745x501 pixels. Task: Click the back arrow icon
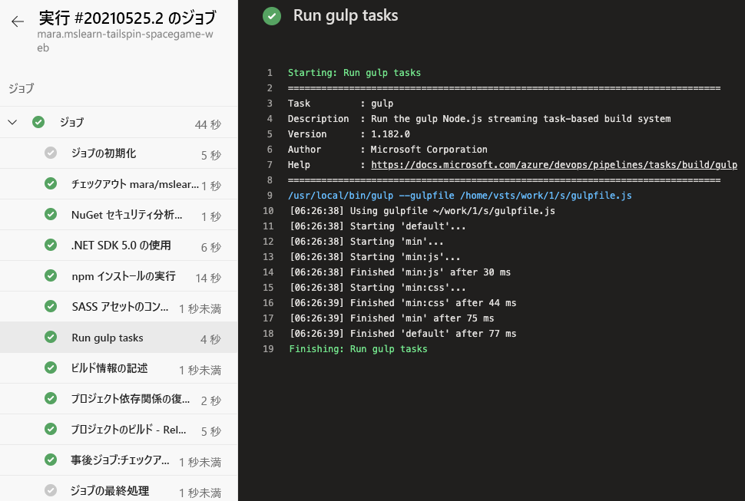[x=18, y=21]
